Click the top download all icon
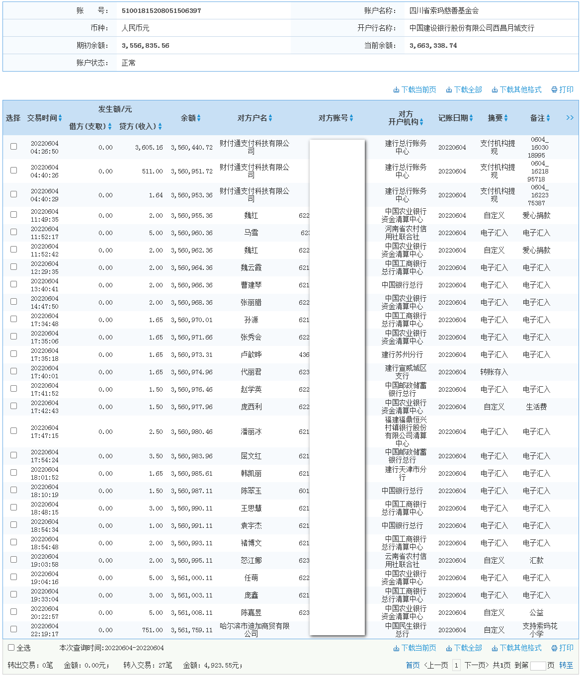The image size is (580, 675). pos(449,90)
